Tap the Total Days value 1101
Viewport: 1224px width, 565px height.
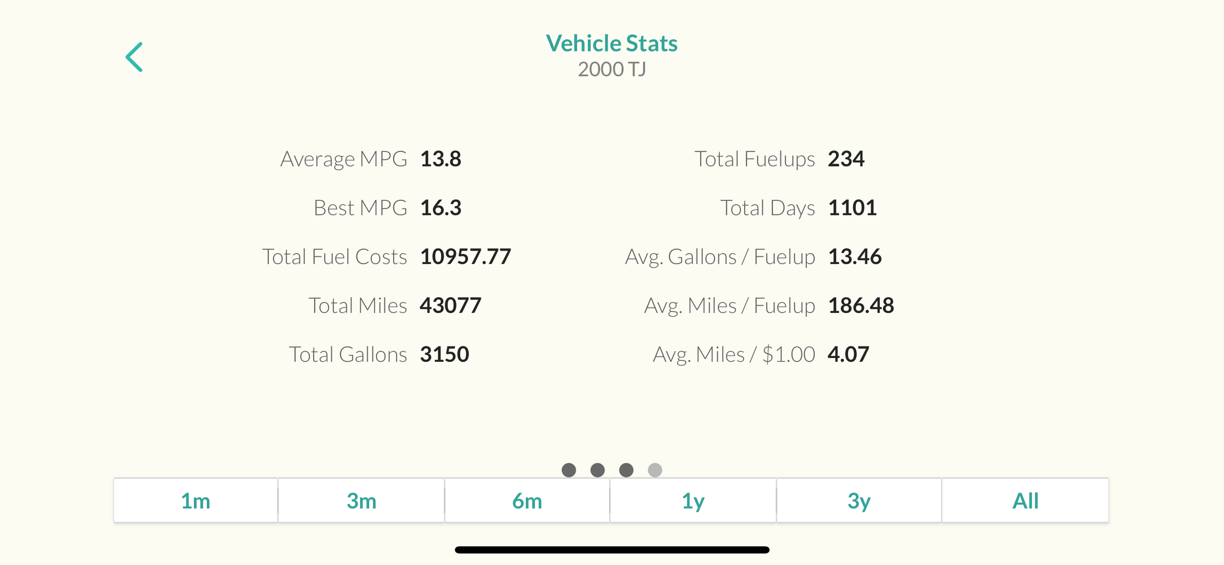[x=852, y=208]
